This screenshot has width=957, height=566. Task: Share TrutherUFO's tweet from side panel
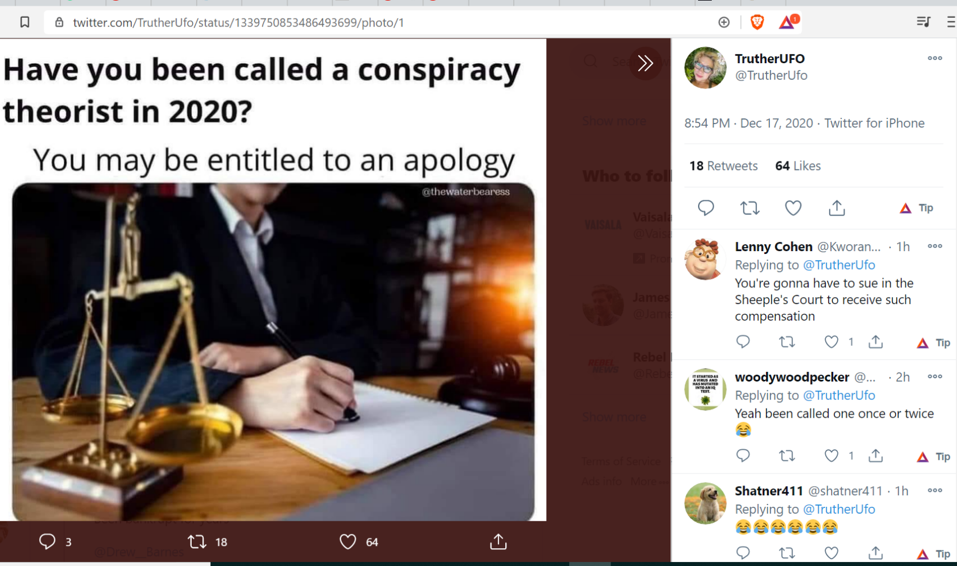point(837,208)
